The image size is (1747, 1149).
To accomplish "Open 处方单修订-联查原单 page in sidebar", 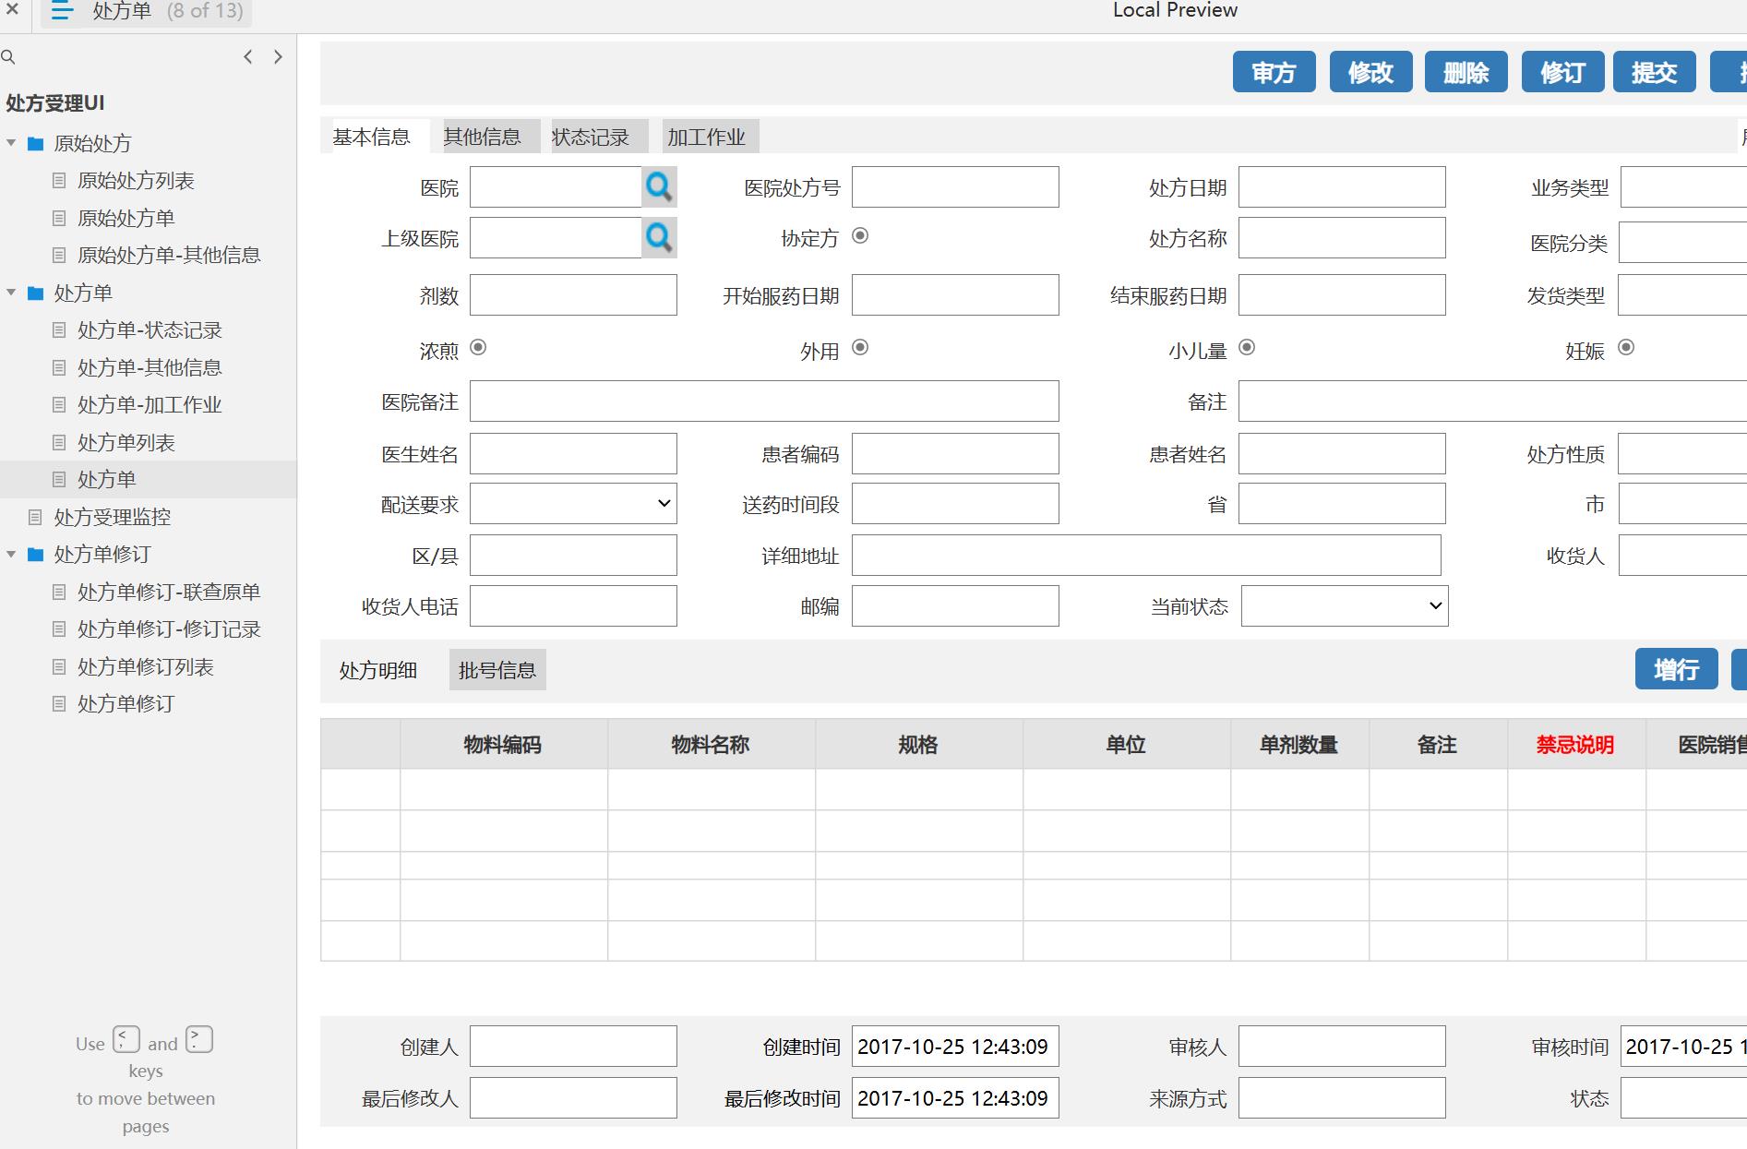I will (x=169, y=592).
